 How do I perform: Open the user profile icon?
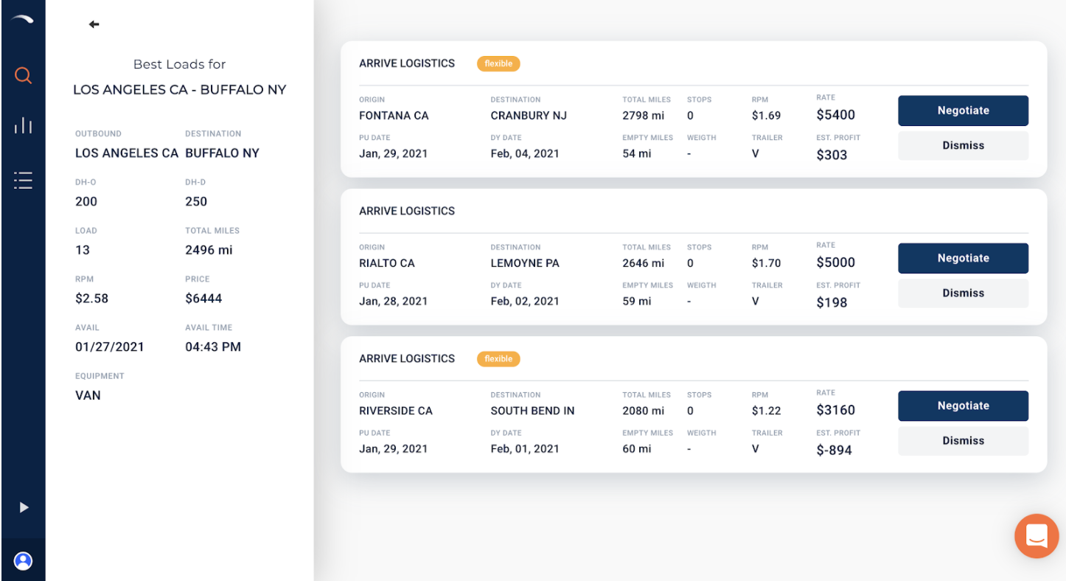pyautogui.click(x=23, y=561)
